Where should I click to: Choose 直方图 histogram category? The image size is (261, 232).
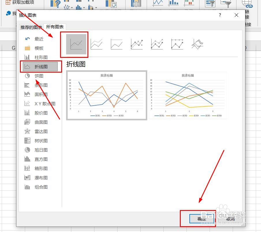coord(40,159)
